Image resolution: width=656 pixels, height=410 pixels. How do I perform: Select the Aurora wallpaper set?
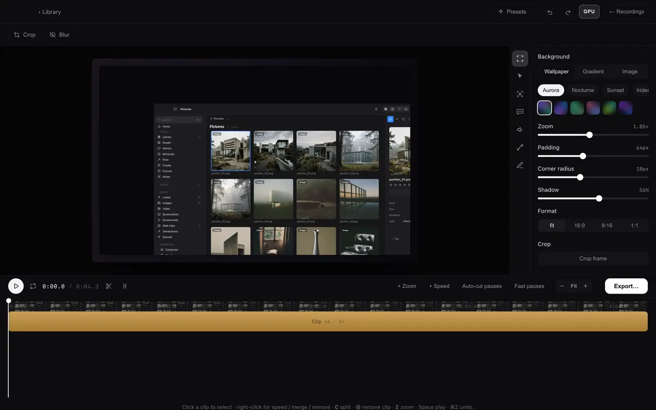pos(551,90)
